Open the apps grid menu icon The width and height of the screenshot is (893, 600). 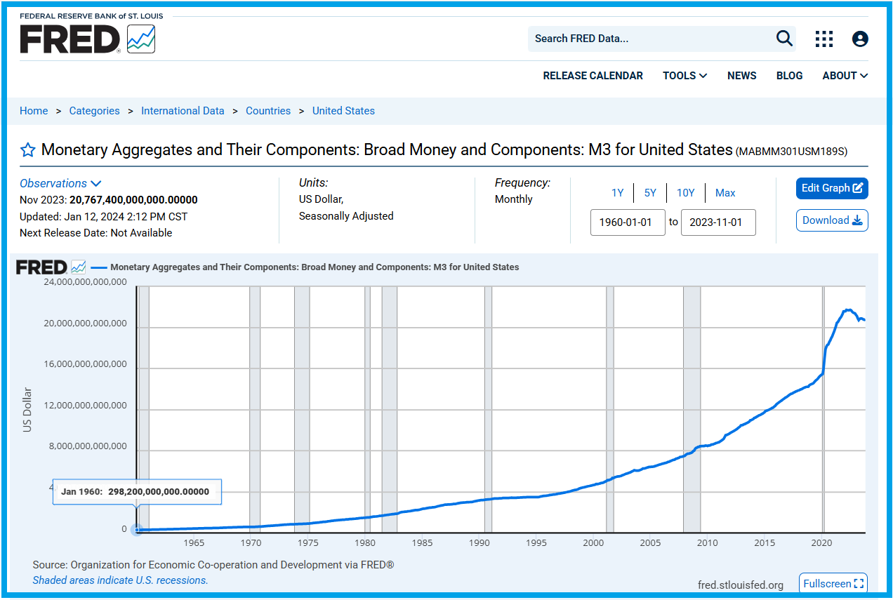pyautogui.click(x=823, y=39)
